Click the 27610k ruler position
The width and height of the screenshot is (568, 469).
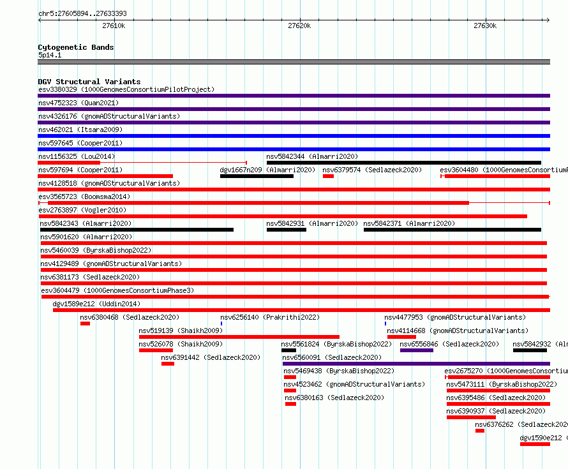coord(114,26)
